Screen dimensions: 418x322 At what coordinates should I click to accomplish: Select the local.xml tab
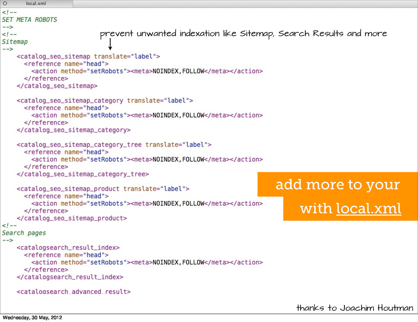(36, 4)
